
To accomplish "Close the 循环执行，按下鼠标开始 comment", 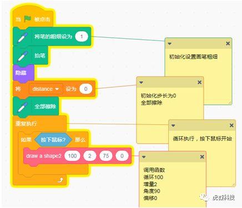I will [x=231, y=125].
